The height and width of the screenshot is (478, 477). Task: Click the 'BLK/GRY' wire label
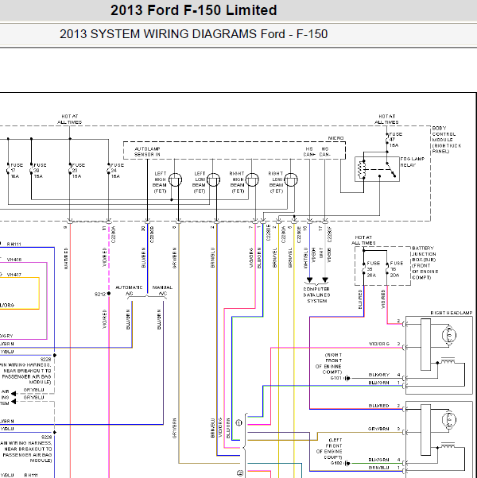click(379, 375)
